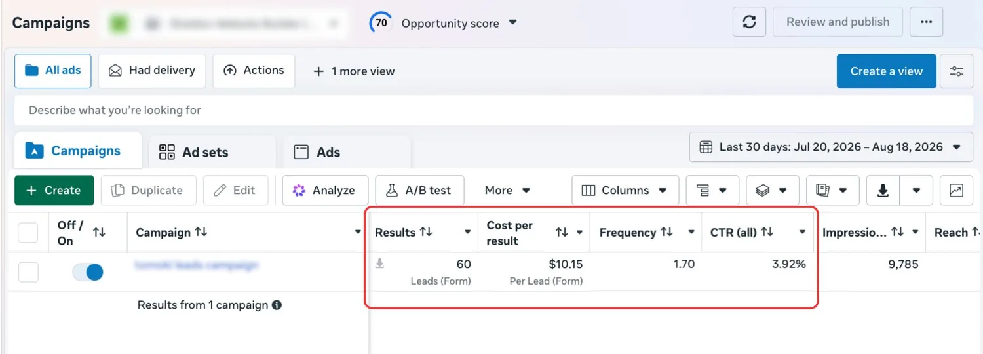Click the 3.92% CTR value
Screen dimensions: 983x354
789,265
